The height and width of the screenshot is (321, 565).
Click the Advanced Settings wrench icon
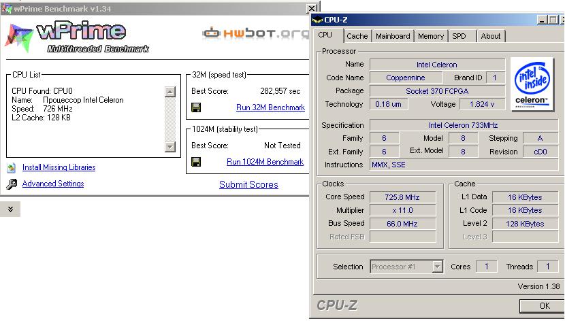point(12,184)
